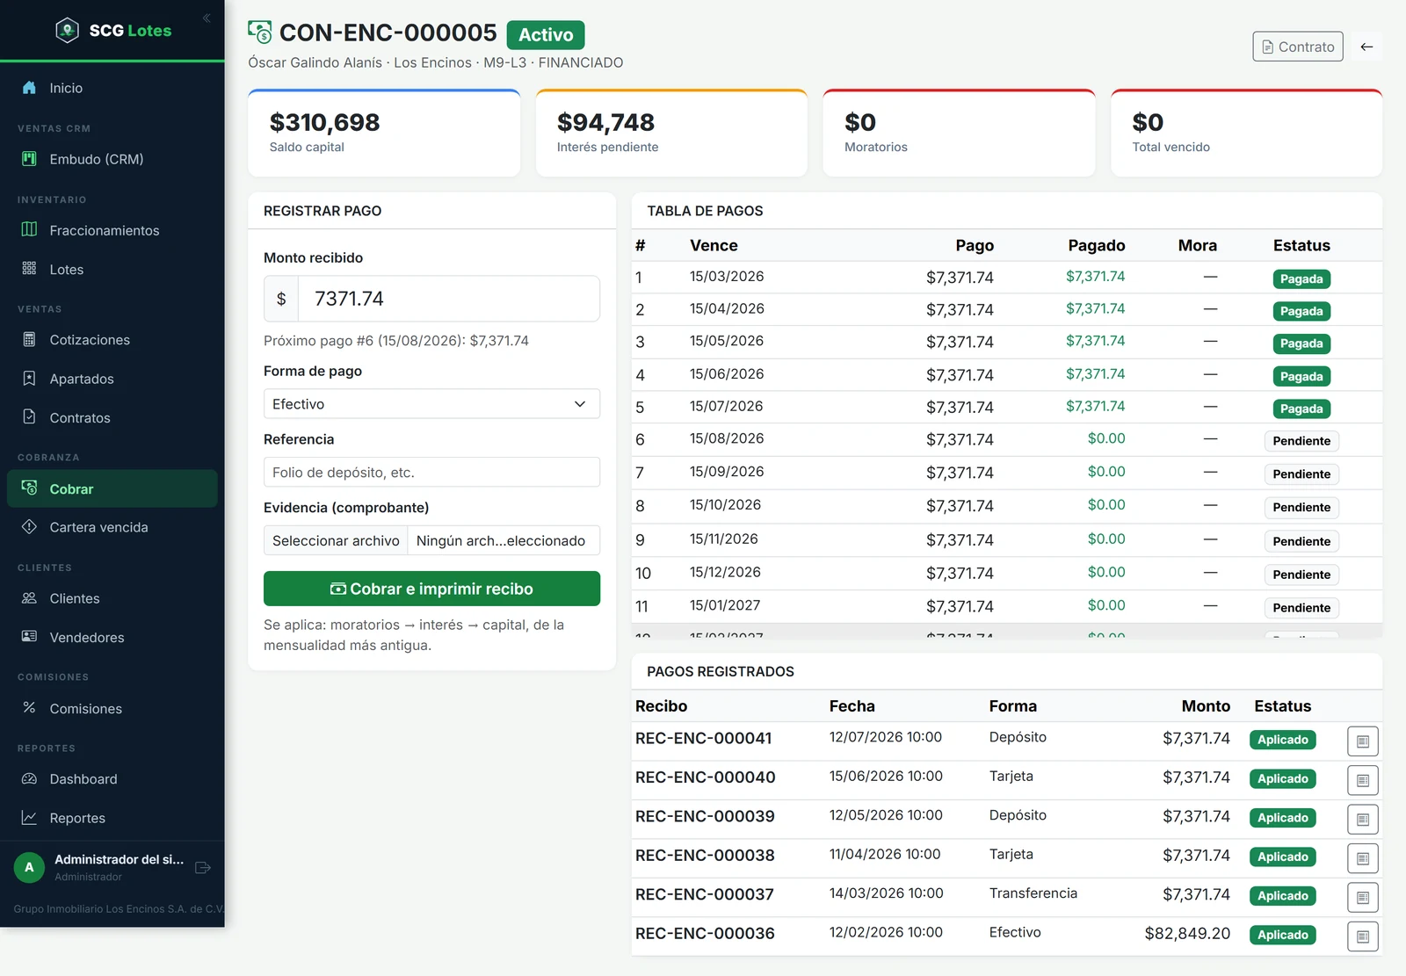The height and width of the screenshot is (976, 1406).
Task: Go back using the left arrow button
Action: click(1366, 47)
